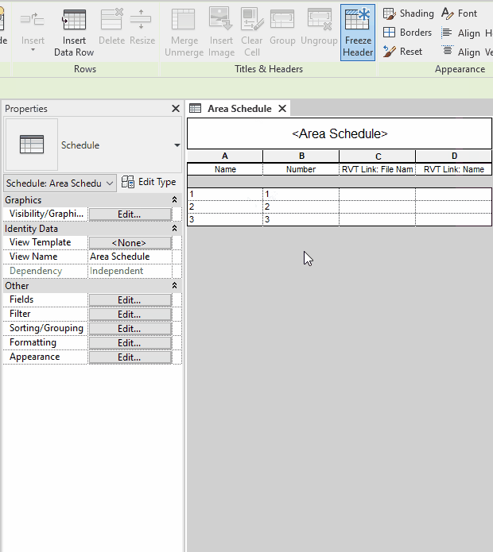
Task: Toggle Freeze Header button
Action: coord(358,33)
